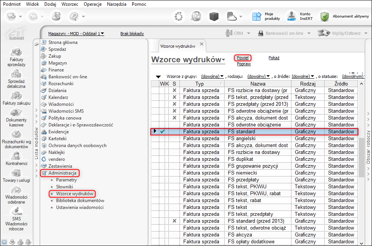Viewport: 372px width, 246px height.
Task: Click the Abonament aktywny shield icon
Action: click(325, 16)
